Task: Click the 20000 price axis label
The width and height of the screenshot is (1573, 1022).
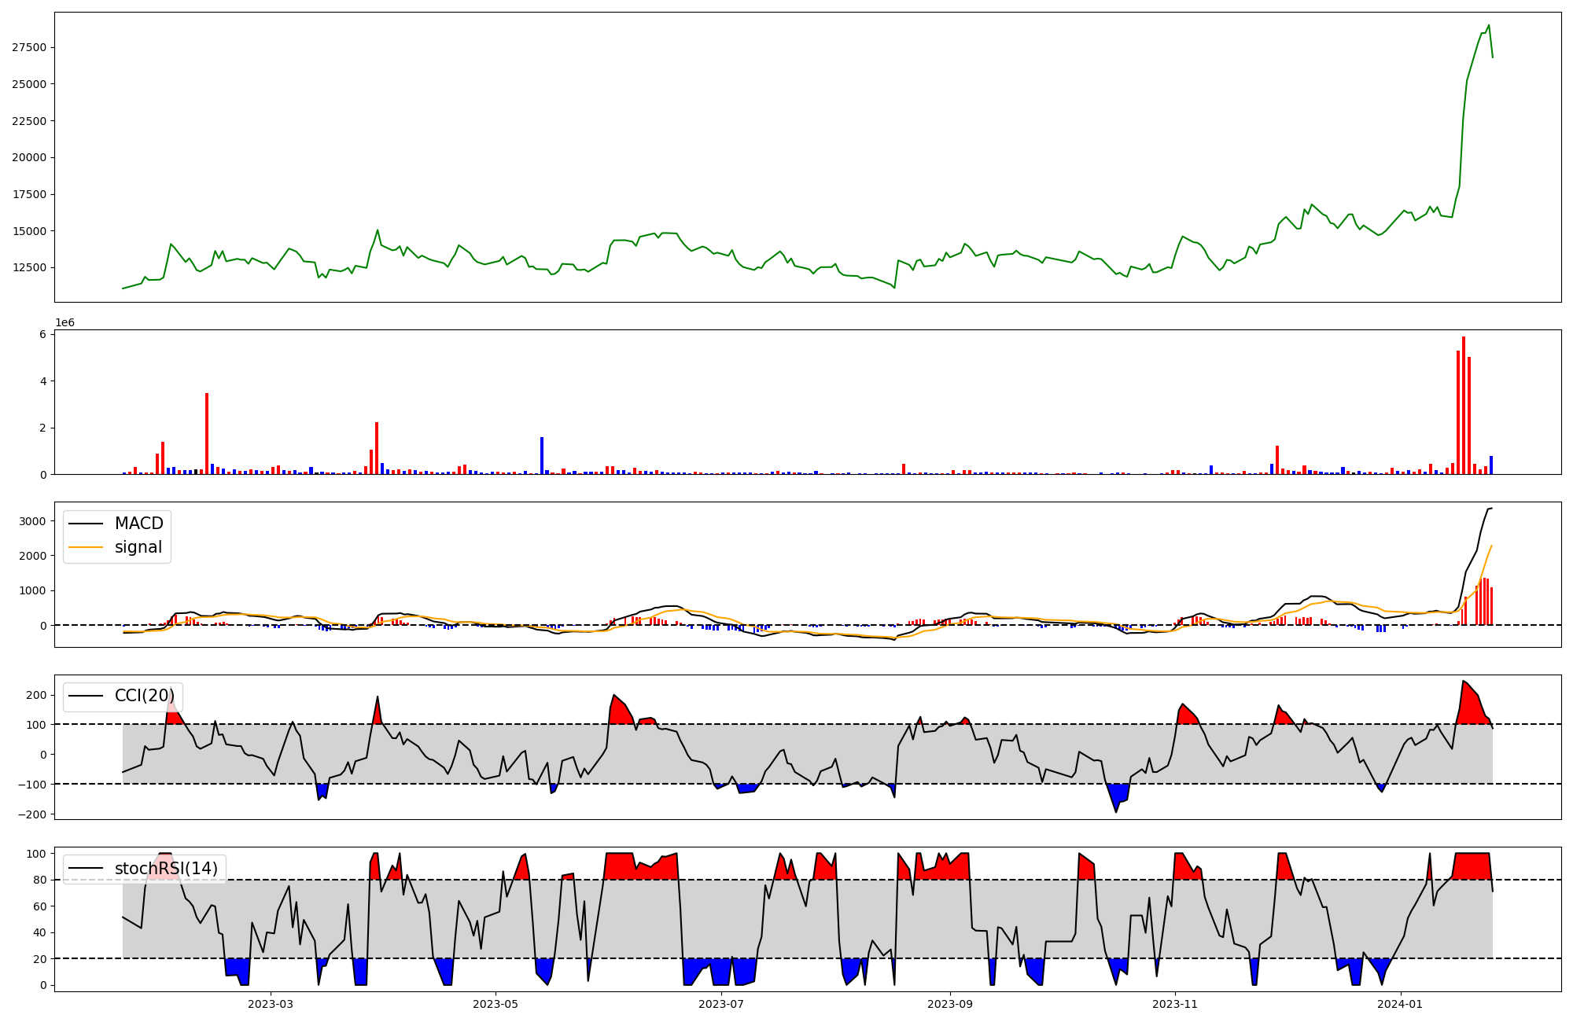Action: [29, 157]
